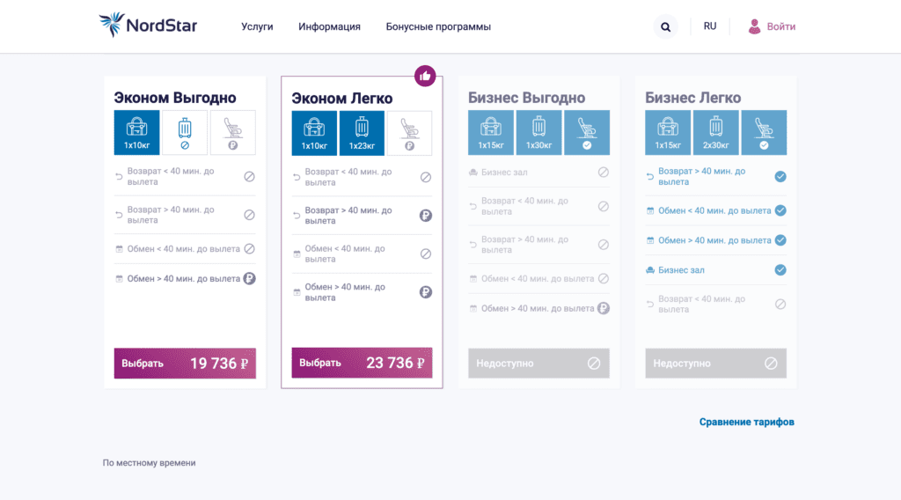Click Возврат > 40 мин text in Эконом Выгодно
Image resolution: width=901 pixels, height=500 pixels.
tap(171, 215)
